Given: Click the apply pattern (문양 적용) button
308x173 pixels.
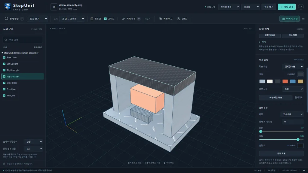Looking at the screenshot, I should coord(281,153).
